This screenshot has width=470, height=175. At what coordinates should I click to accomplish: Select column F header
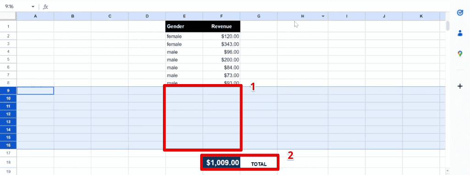click(221, 16)
